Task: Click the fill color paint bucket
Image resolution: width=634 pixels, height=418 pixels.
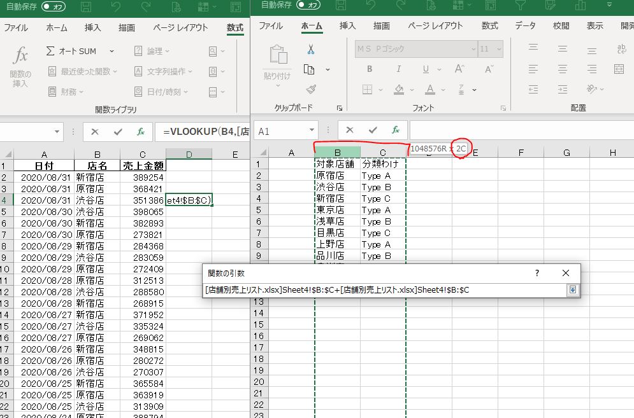Action: [399, 89]
